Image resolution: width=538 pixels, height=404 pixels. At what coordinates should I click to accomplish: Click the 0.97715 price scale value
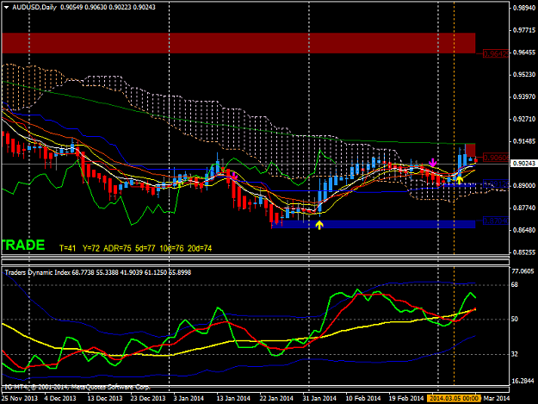(x=524, y=30)
